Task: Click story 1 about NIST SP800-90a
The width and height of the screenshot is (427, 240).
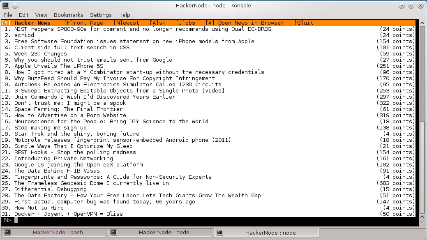Action: pyautogui.click(x=143, y=29)
